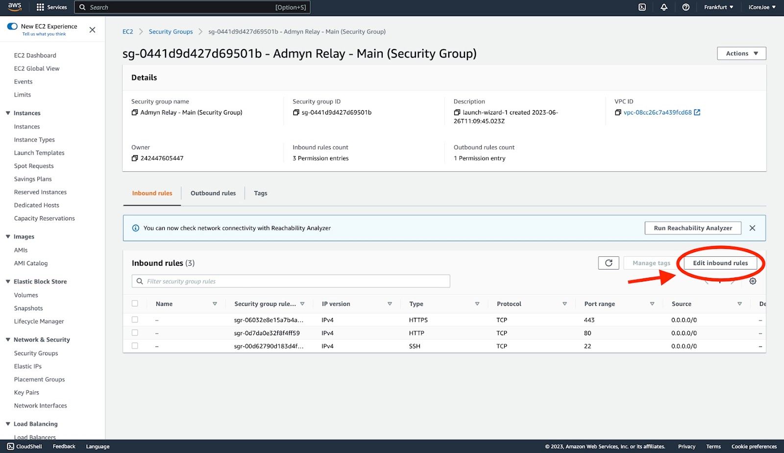Sort table by Name column arrow
The height and width of the screenshot is (453, 784).
coord(215,304)
